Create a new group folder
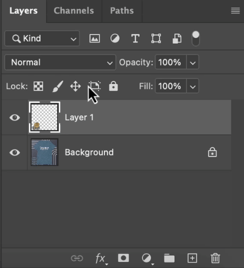This screenshot has width=244, height=268. (x=169, y=258)
